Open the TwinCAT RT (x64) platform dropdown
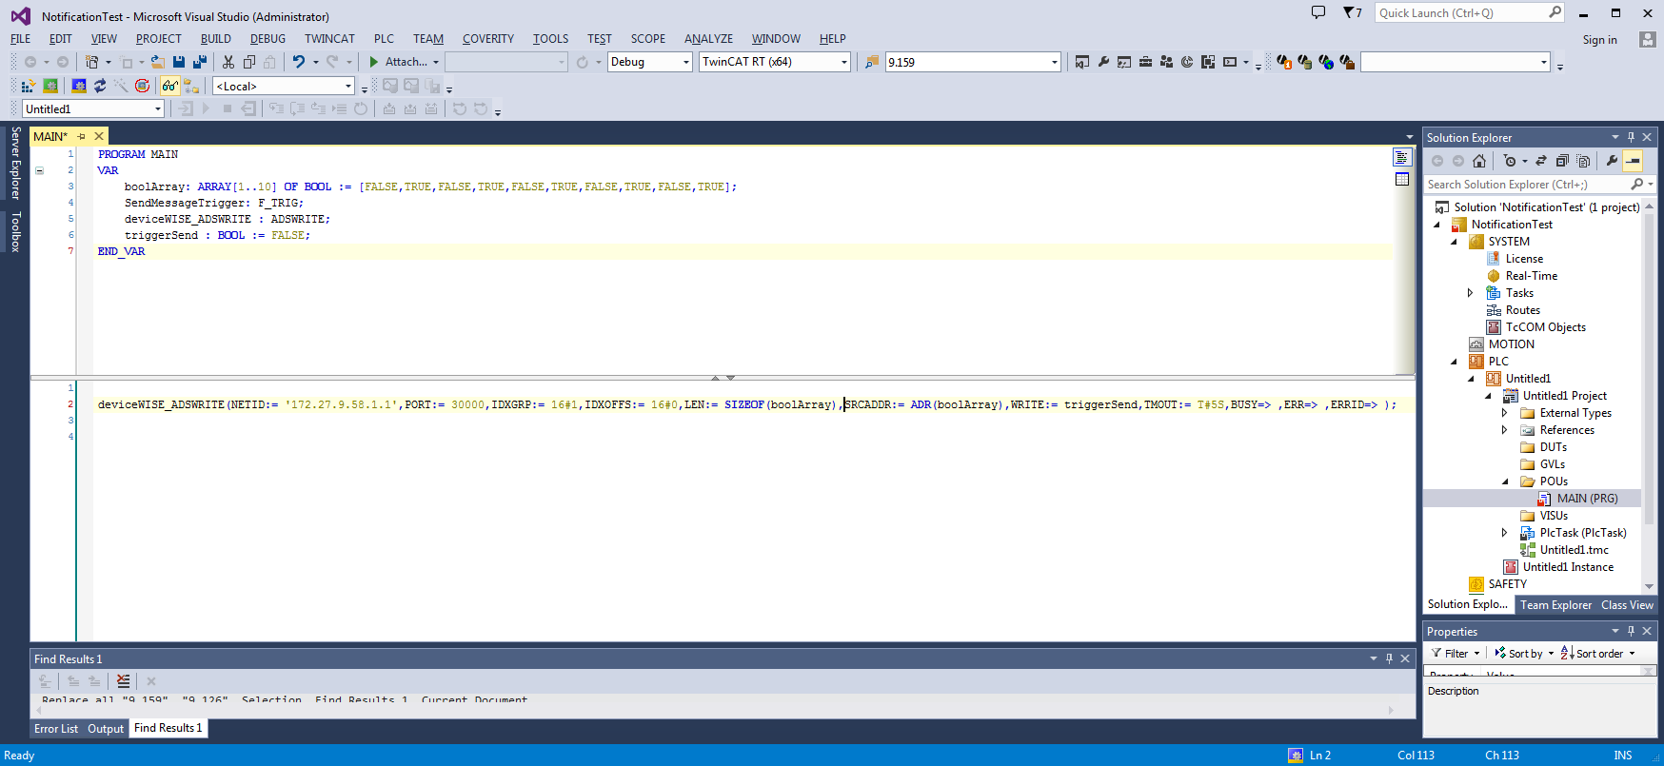 pos(844,62)
